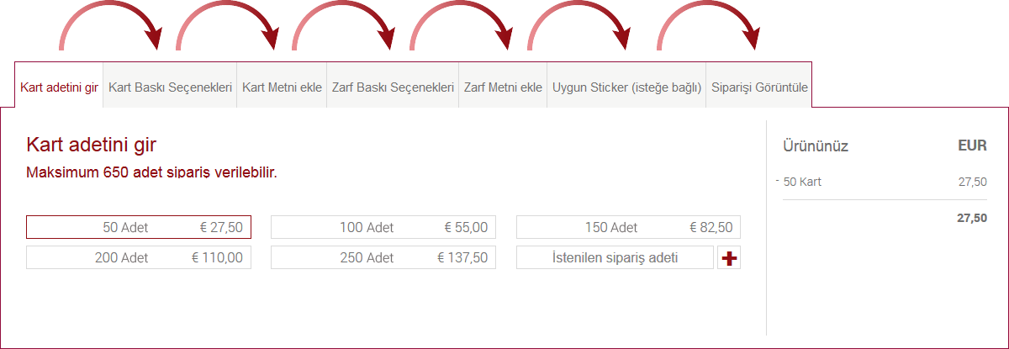Click the red plus icon for custom quantity
This screenshot has height=349, width=1009.
tap(729, 258)
